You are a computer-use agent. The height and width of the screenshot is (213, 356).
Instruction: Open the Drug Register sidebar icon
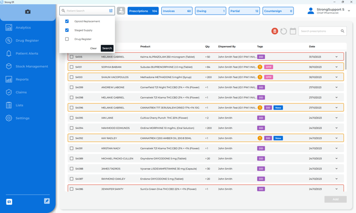point(9,40)
